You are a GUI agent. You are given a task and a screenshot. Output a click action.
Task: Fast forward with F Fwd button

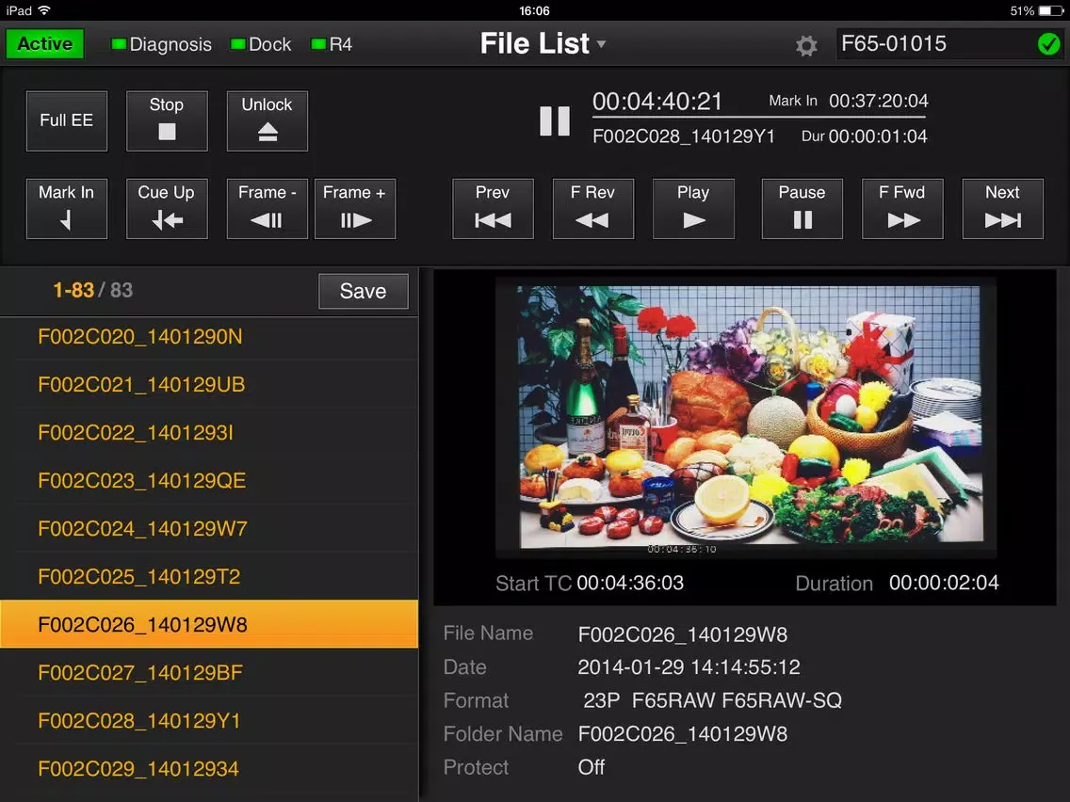902,209
